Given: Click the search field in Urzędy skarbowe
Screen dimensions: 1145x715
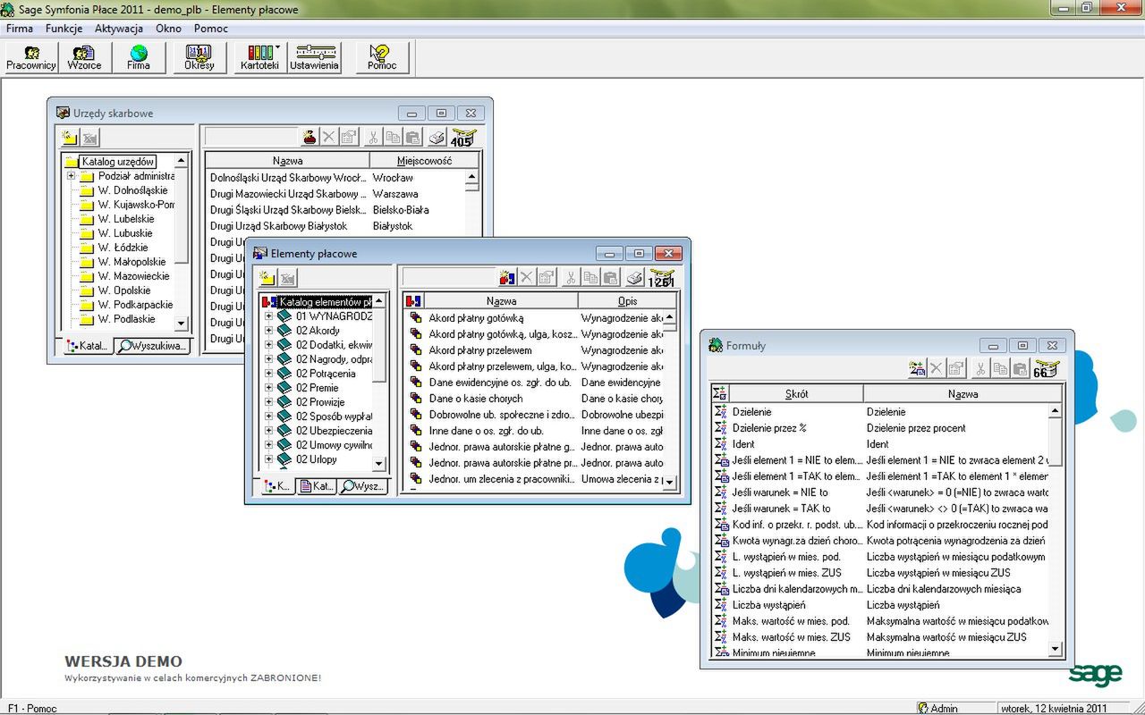Looking at the screenshot, I should [x=250, y=137].
